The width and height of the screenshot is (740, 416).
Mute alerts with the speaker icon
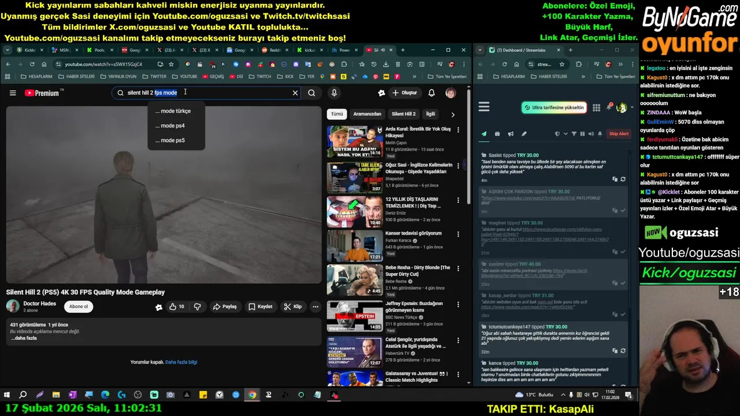pyautogui.click(x=591, y=134)
